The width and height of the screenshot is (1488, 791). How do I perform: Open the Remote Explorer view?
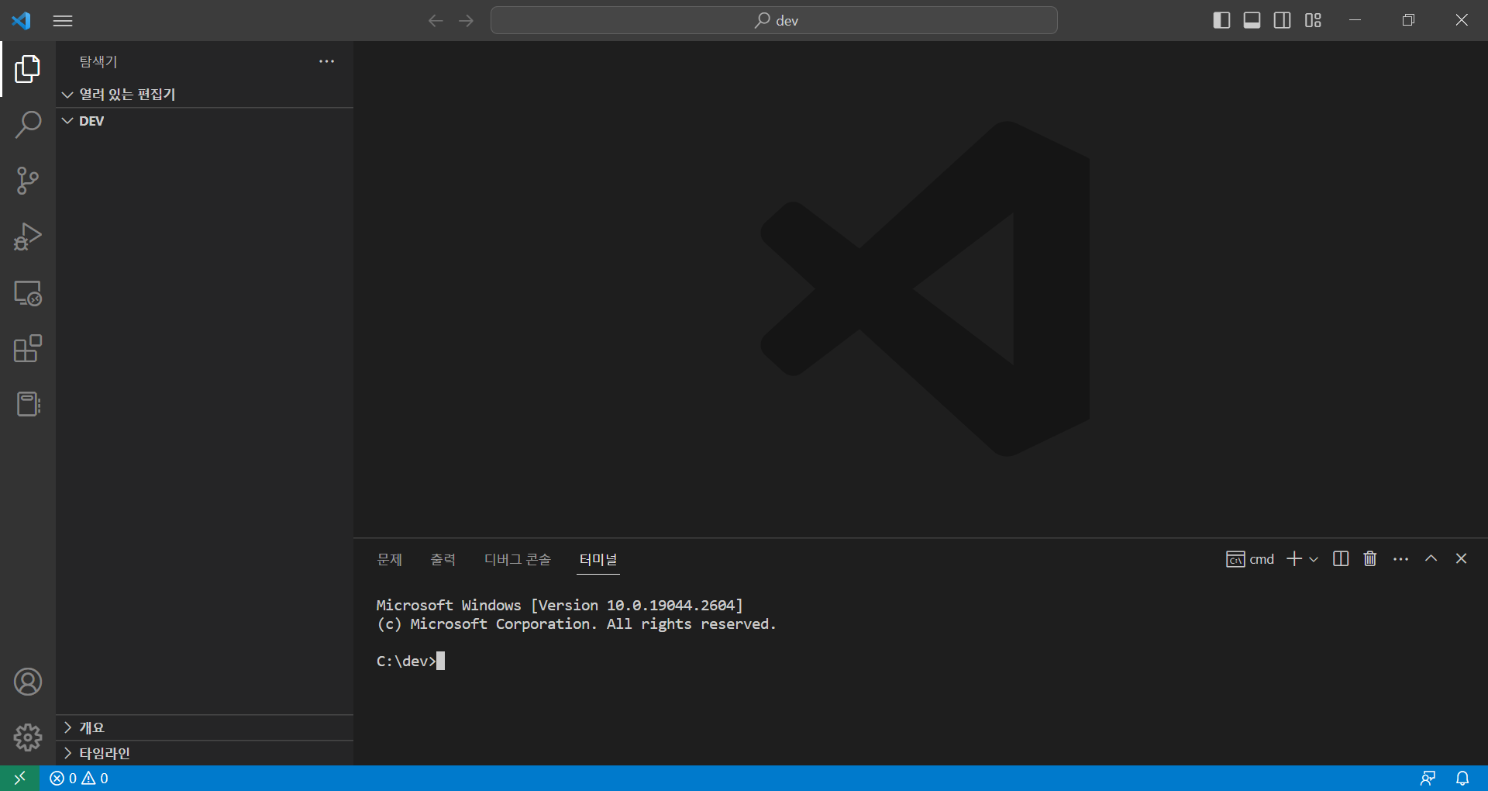point(28,293)
